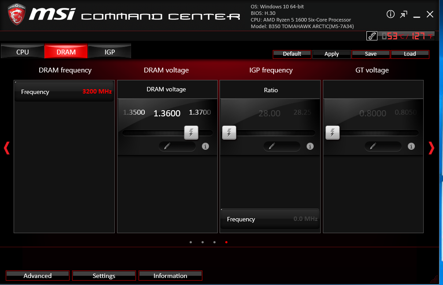
Task: Click the DRAM voltage lightning slider handle
Action: pos(191,133)
